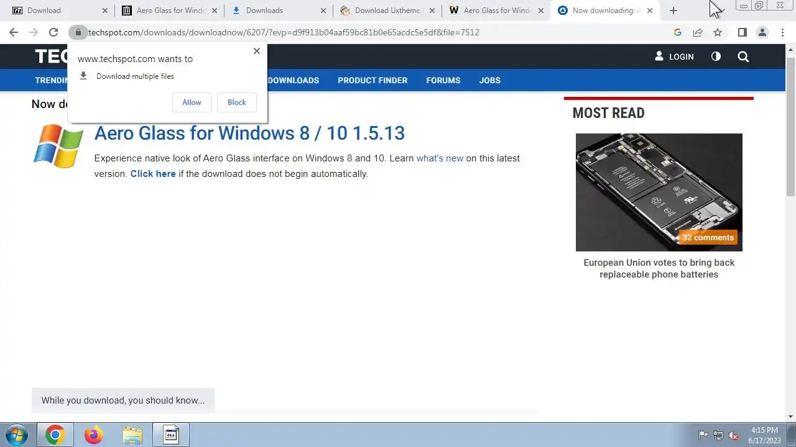Open the script file app in the taskbar
Viewport: 796px width, 447px height.
(171, 435)
